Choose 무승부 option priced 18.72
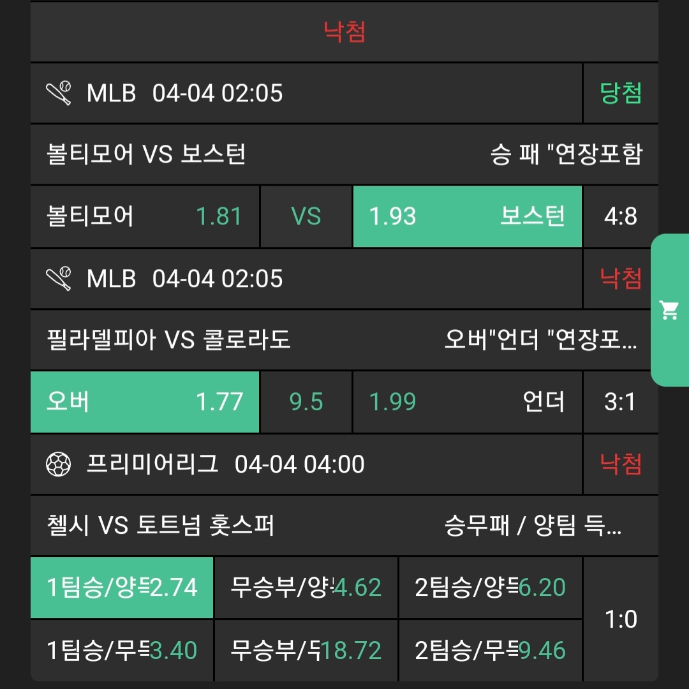The width and height of the screenshot is (689, 689). point(306,651)
